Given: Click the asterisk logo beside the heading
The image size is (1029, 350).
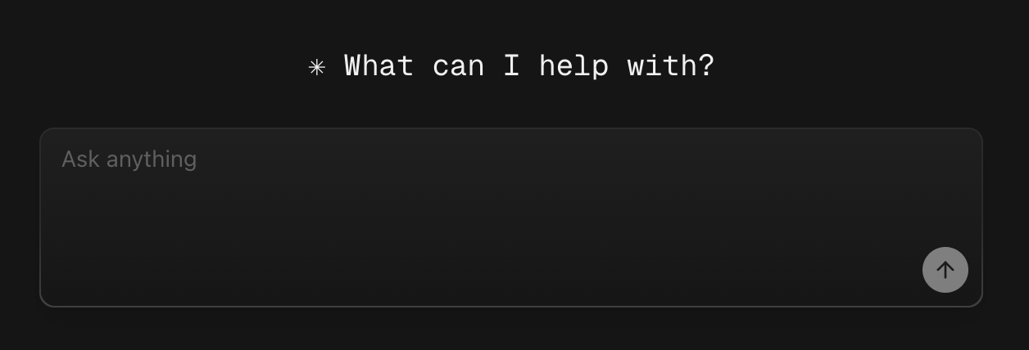Looking at the screenshot, I should click(x=316, y=67).
